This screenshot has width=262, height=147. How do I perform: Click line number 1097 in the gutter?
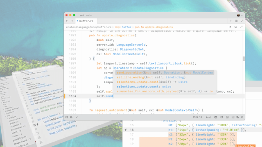72,63
